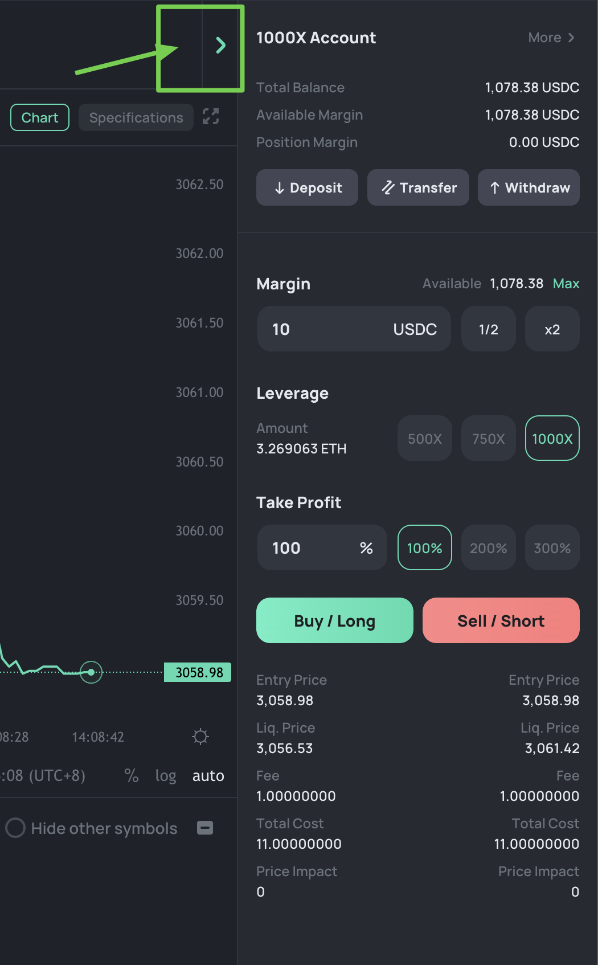Screen dimensions: 598x965
Task: Click the Buy / Long button
Action: [334, 620]
